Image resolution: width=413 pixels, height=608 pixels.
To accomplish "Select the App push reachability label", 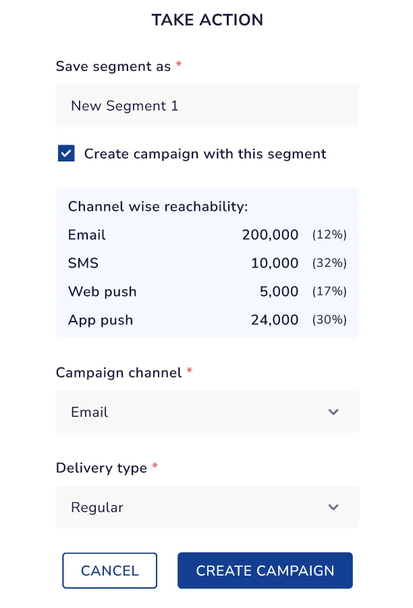I will pos(101,320).
